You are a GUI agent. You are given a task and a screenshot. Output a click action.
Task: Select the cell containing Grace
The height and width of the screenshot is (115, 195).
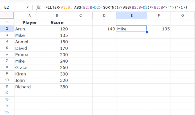click(x=30, y=67)
